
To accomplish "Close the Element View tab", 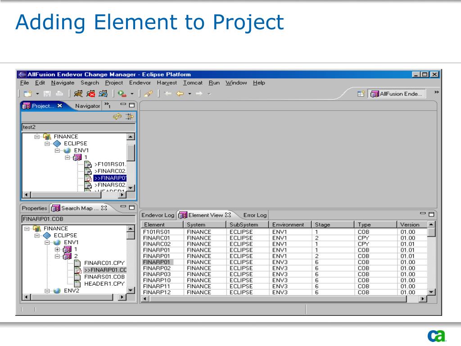I will click(x=228, y=215).
